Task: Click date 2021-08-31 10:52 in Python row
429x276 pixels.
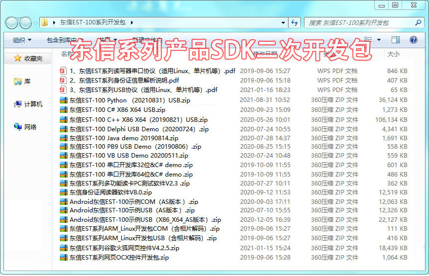Action: coord(265,100)
